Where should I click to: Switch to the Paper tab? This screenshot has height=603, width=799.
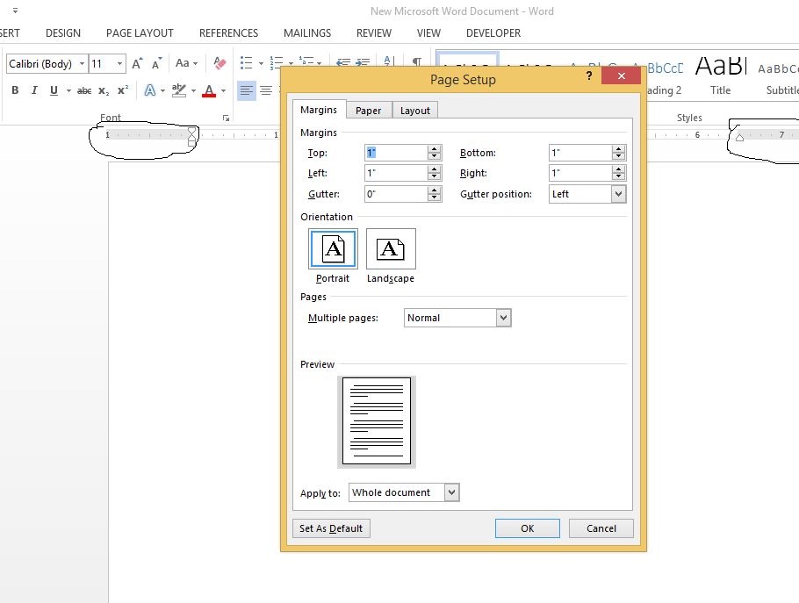pos(368,111)
